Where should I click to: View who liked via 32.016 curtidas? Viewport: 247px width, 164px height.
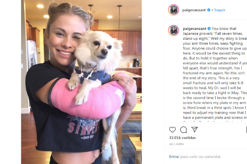pos(182,138)
